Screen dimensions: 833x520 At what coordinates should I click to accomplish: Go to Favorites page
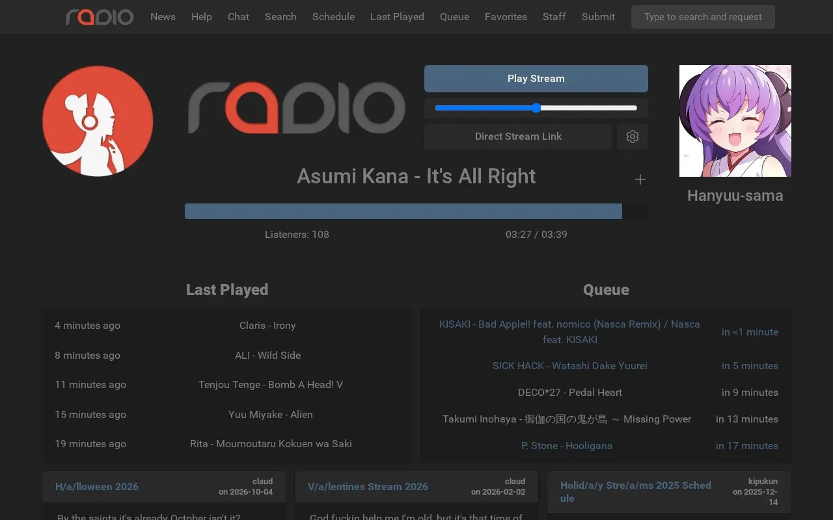coord(506,17)
